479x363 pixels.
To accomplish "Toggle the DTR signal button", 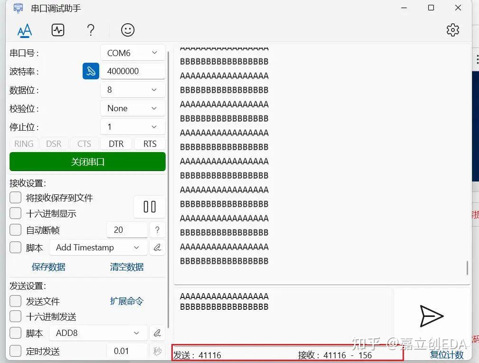I will click(x=116, y=143).
